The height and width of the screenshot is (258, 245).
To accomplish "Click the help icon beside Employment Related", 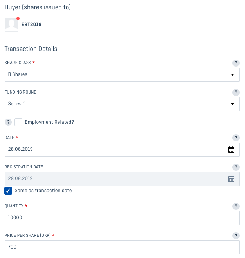I will (8, 122).
